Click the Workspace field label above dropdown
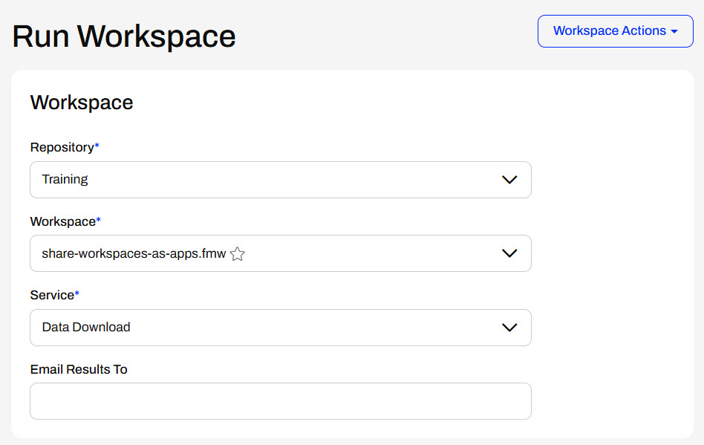Image resolution: width=704 pixels, height=445 pixels. [x=63, y=221]
